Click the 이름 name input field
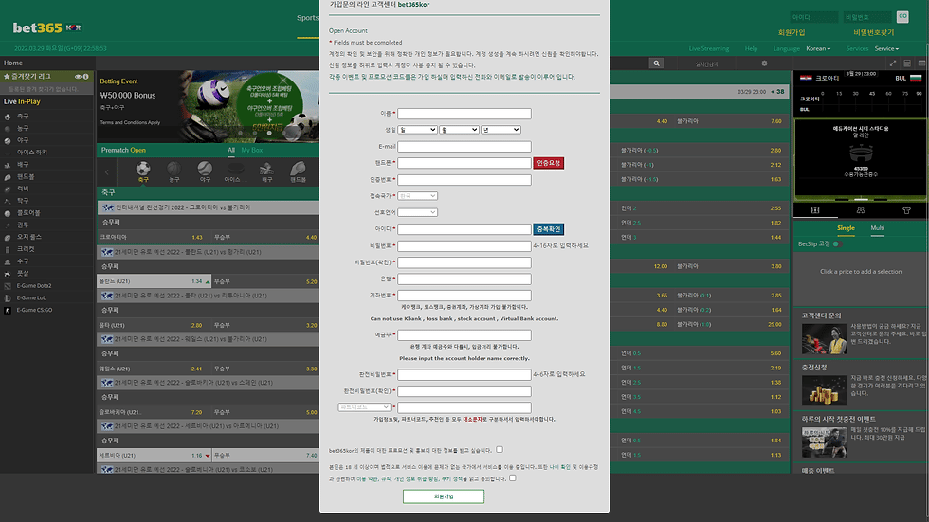This screenshot has width=929, height=522. 464,114
